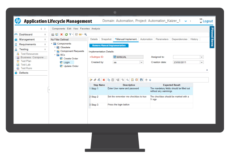This screenshot has height=159, width=230.
Task: Click the New Component Folder toolbar icon
Action: coord(53,34)
